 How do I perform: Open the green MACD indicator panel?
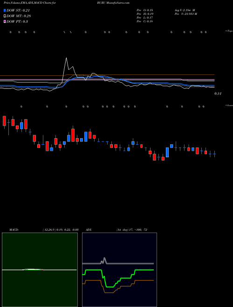click(40, 270)
